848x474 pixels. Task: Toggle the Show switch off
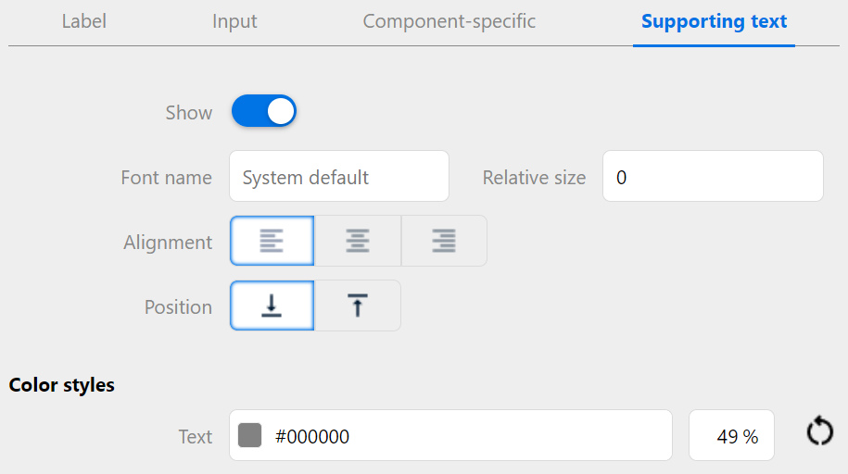point(263,112)
